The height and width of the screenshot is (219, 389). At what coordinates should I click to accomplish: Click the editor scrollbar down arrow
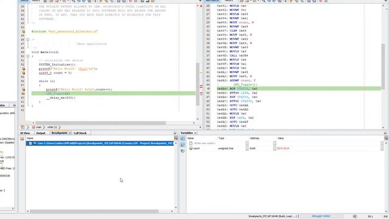pos(198,119)
